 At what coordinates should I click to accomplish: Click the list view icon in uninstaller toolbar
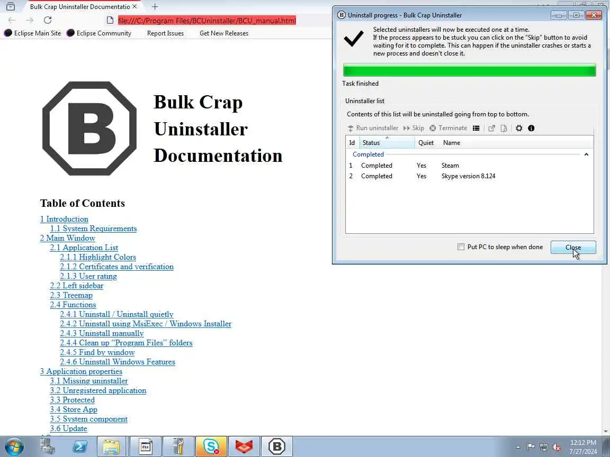tap(476, 128)
